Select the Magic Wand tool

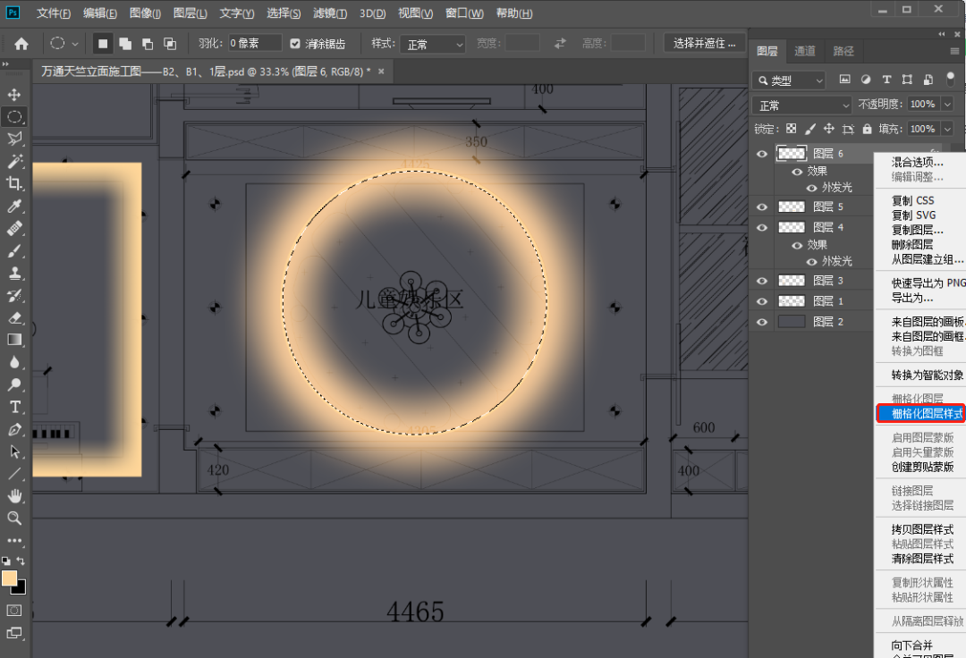click(14, 161)
